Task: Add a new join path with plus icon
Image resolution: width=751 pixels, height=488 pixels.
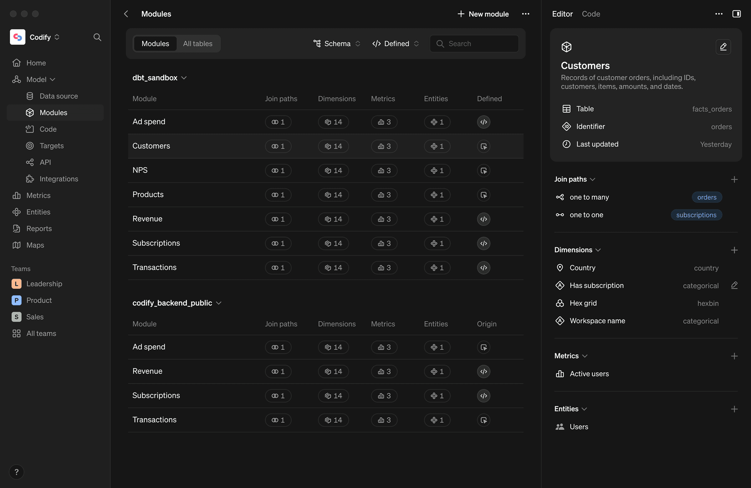Action: click(x=734, y=180)
